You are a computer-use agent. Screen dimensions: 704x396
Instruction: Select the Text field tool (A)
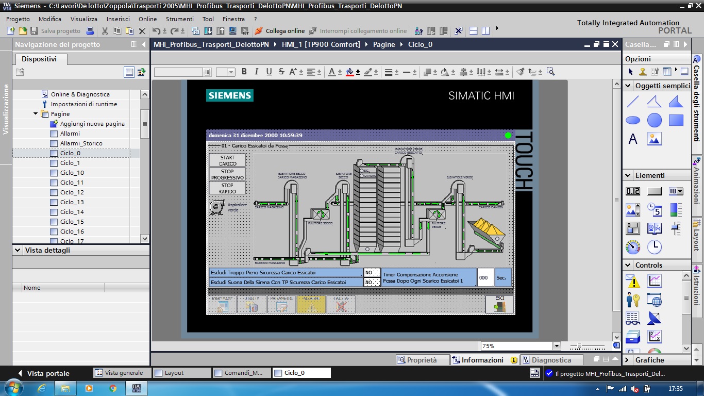coord(633,139)
